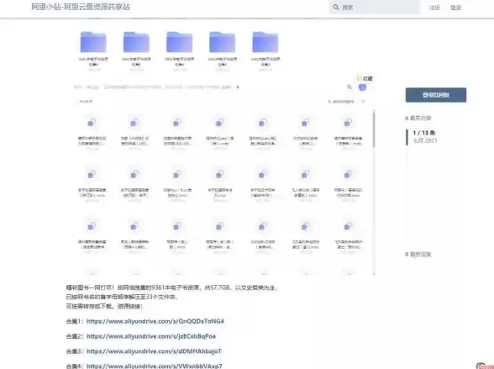The width and height of the screenshot is (494, 369).
Task: Open the 阿里小站 site title link
Action: pos(81,7)
